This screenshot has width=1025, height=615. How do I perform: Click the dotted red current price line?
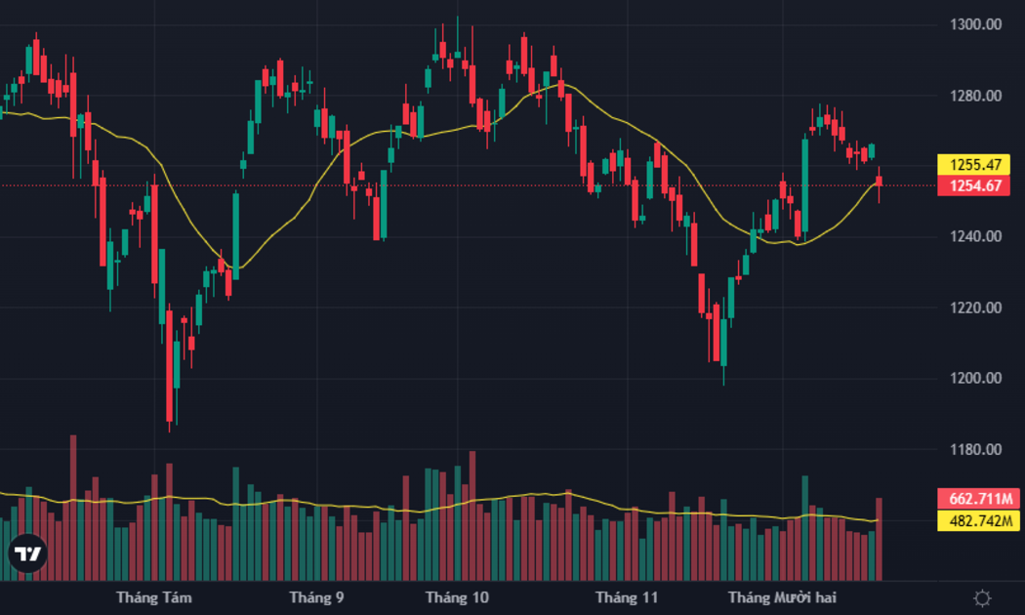coord(468,185)
